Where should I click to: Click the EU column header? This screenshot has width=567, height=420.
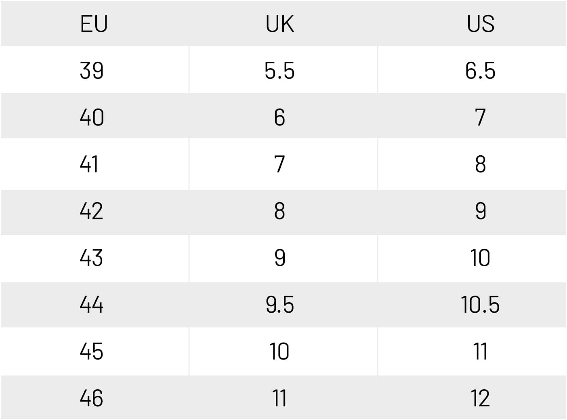click(94, 24)
